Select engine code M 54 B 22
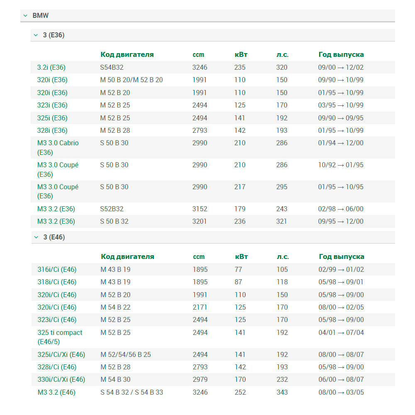 [115, 307]
